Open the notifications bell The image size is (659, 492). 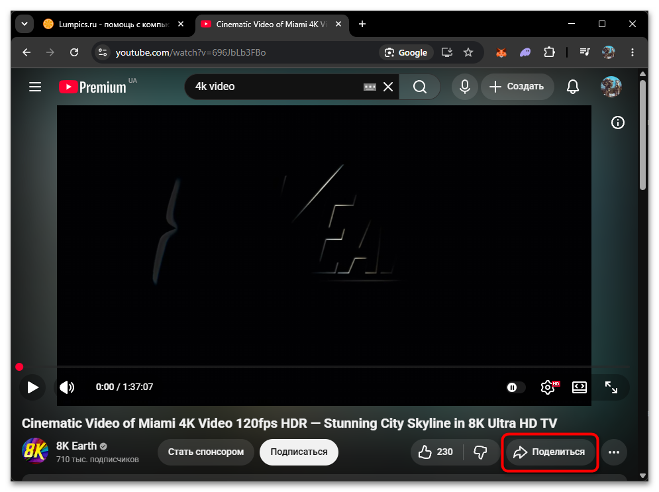coord(572,87)
